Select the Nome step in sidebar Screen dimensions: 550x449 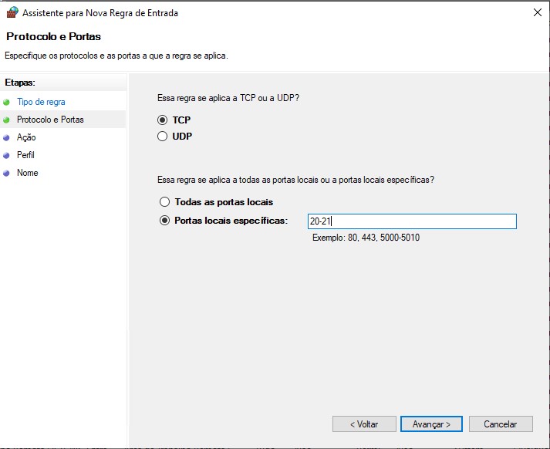pos(27,173)
